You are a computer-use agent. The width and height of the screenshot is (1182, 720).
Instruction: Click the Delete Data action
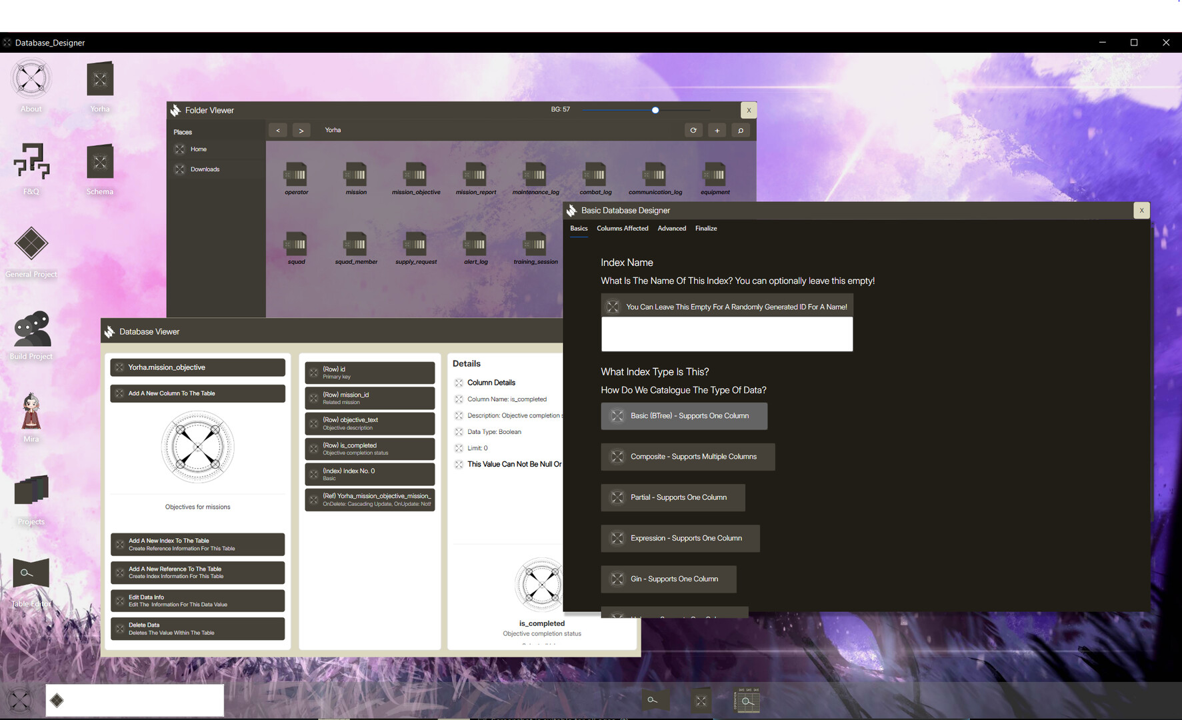pyautogui.click(x=197, y=628)
